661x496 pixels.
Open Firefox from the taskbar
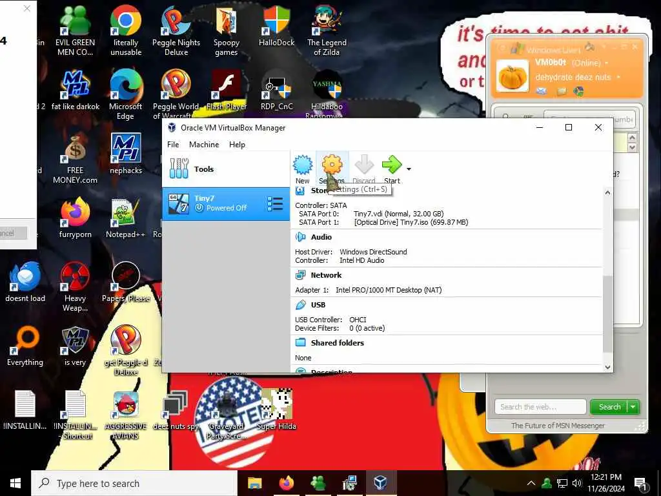[x=286, y=483]
